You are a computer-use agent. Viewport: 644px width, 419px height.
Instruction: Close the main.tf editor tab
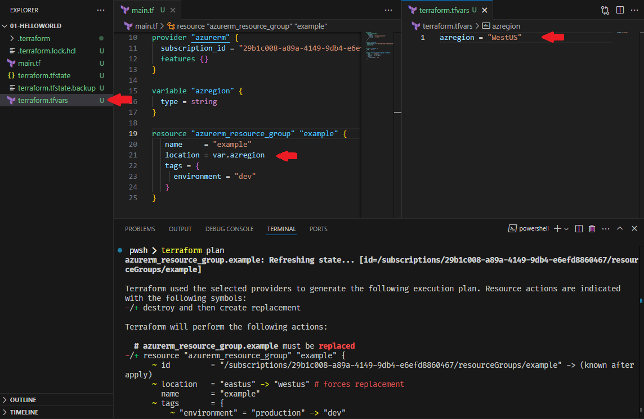(x=173, y=10)
